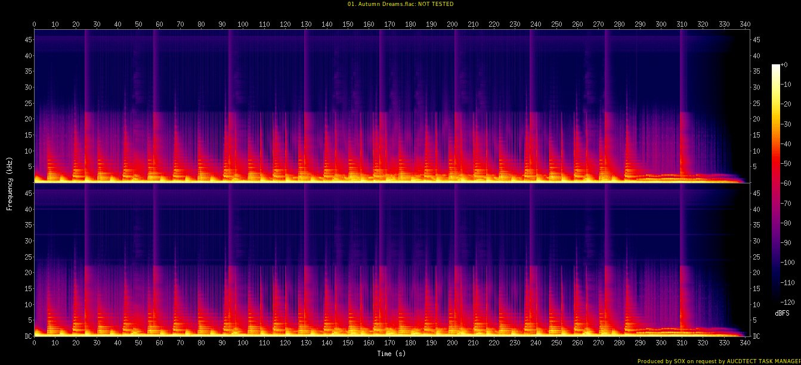
Task: Click the 100 second mark on top time axis
Action: pos(243,24)
